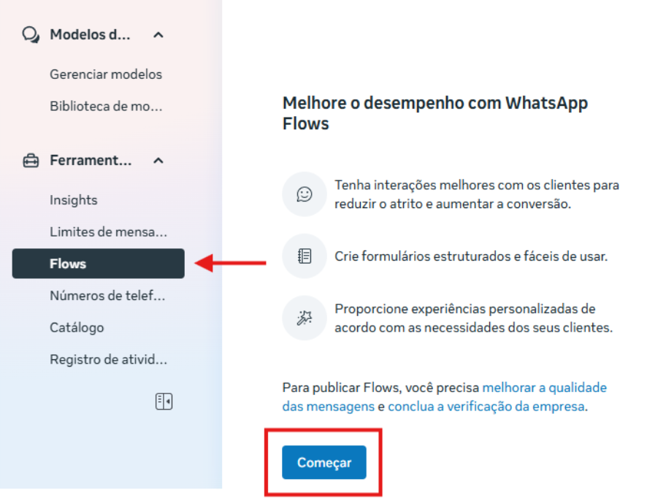Collapse the Ferramentas section chevron
658x498 pixels.
(158, 161)
